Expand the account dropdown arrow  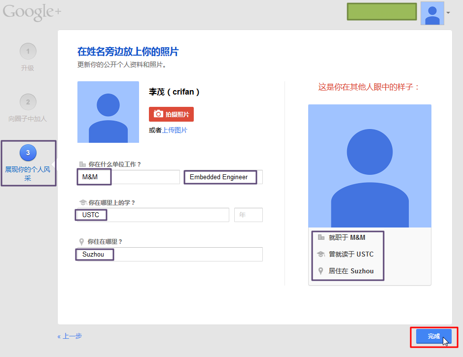pos(448,13)
